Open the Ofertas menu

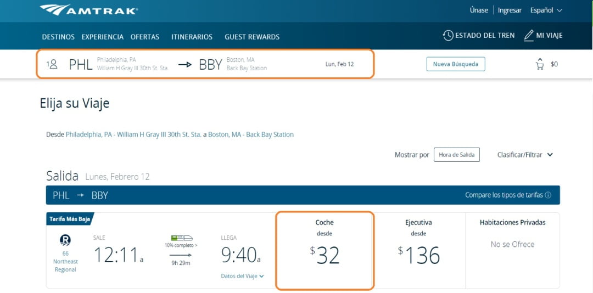145,37
